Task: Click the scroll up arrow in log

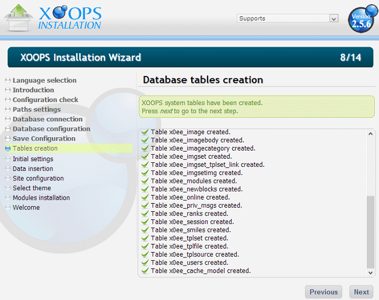Action: click(370, 134)
